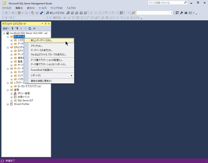The image size is (208, 163).
Task: Click the activity monitor icon in Object Explorer
Action: click(x=34, y=29)
